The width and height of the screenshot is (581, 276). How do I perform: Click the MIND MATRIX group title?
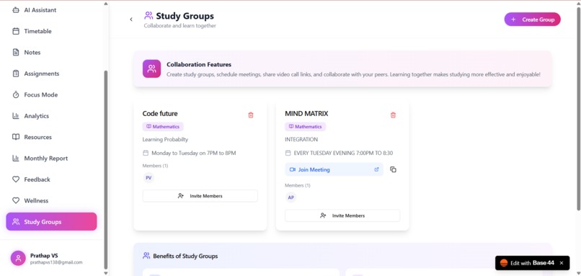pyautogui.click(x=306, y=114)
